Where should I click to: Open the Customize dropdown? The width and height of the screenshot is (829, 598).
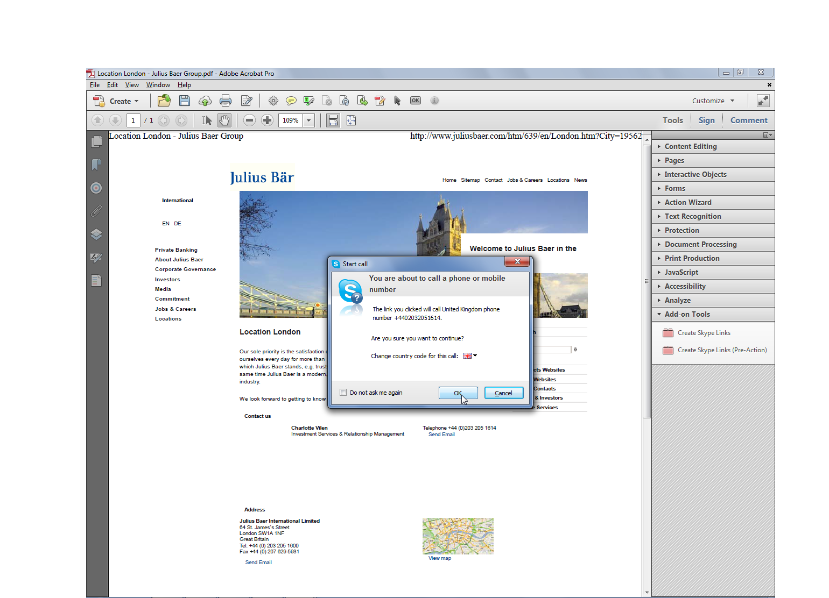click(713, 101)
